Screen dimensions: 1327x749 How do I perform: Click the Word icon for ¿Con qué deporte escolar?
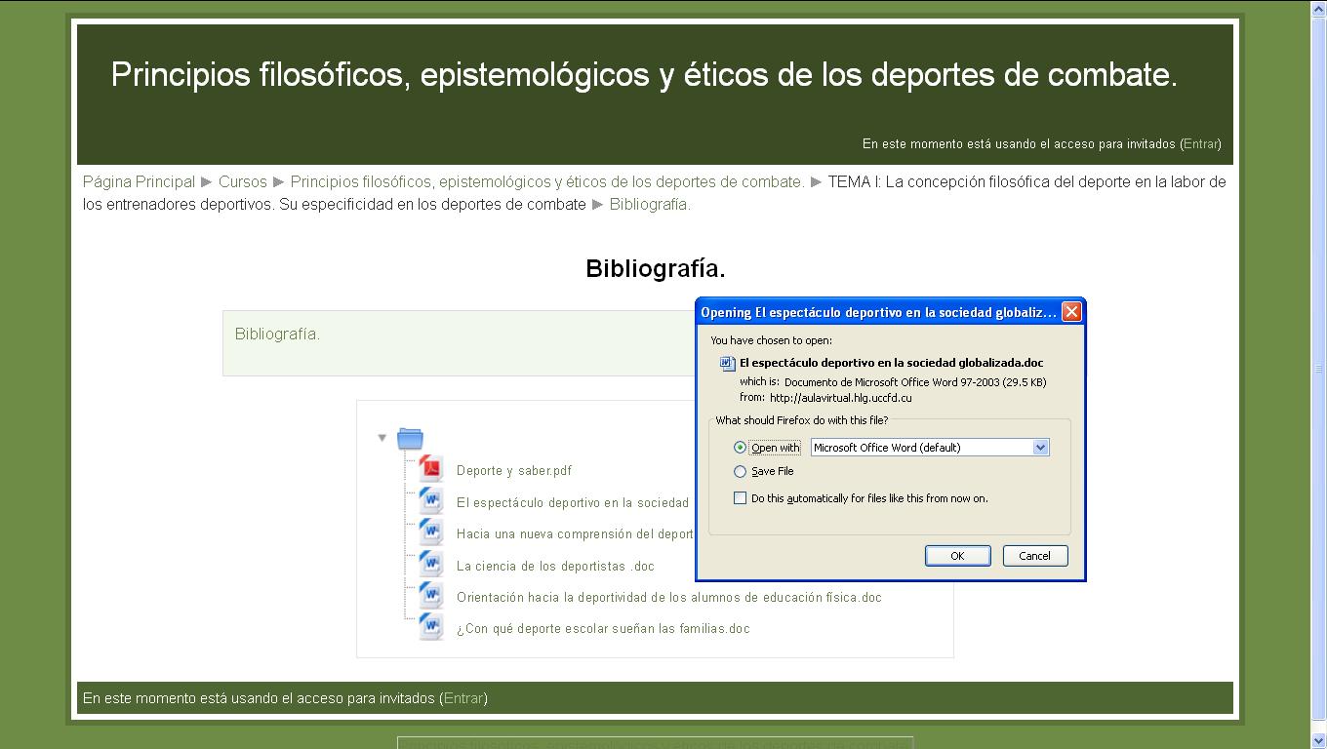[x=431, y=626]
